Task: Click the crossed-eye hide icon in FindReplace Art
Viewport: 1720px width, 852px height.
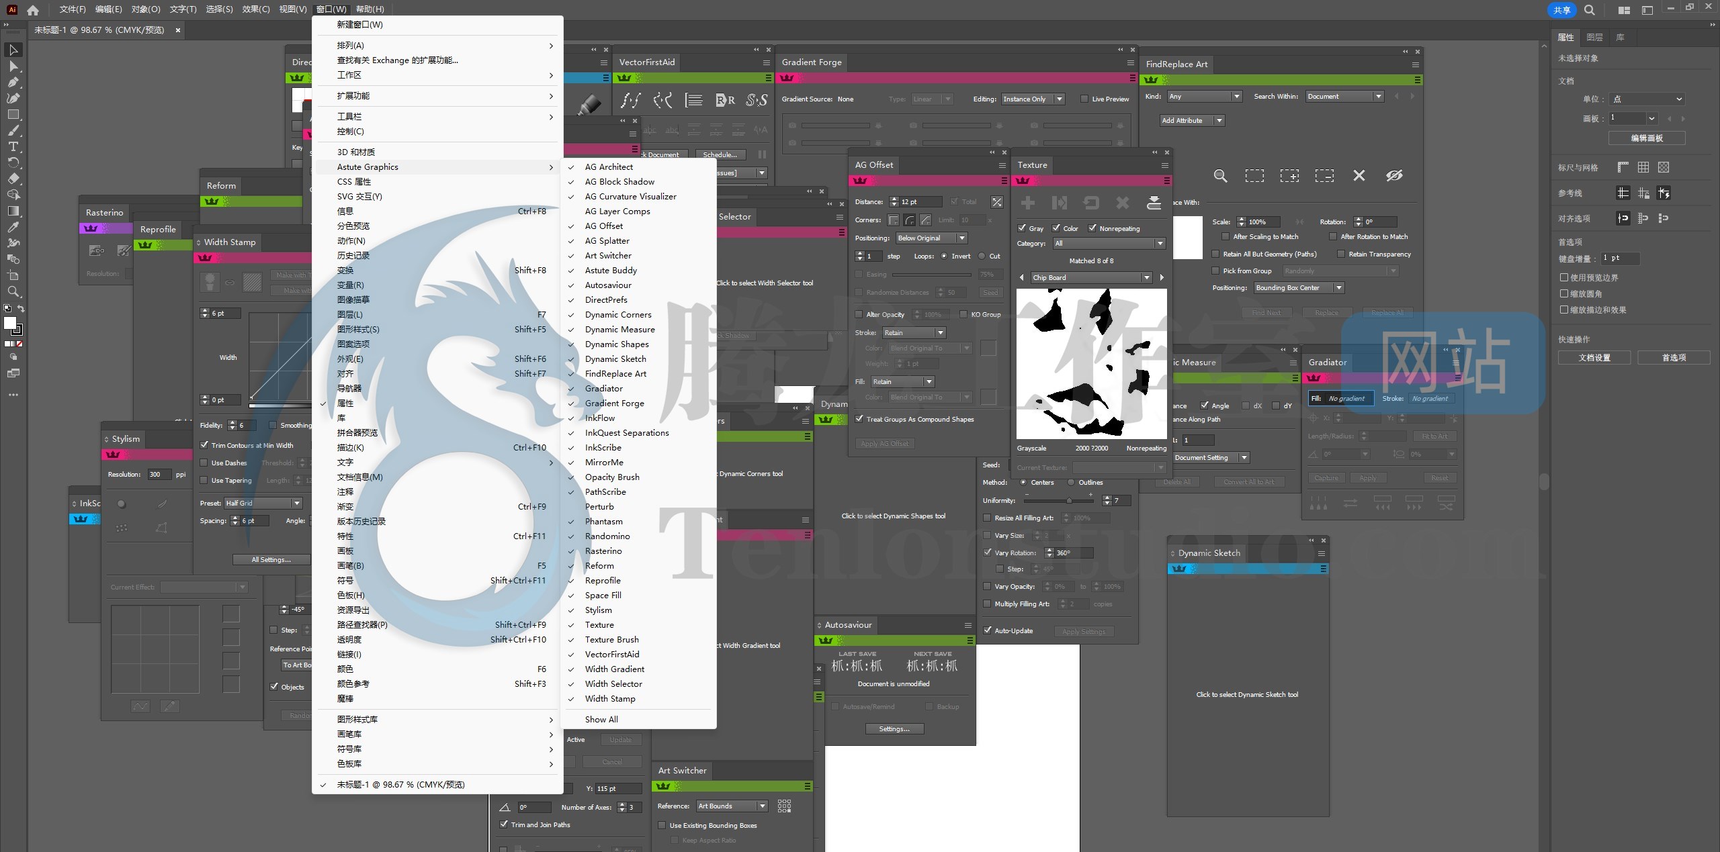Action: (1394, 176)
